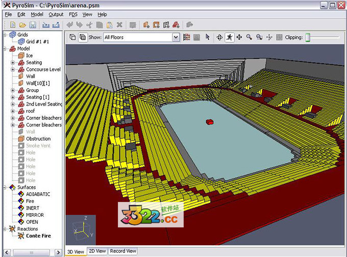Switch to the Record View tab
Viewport: 347px width, 257px height.
123,251
